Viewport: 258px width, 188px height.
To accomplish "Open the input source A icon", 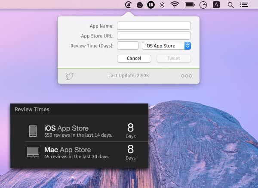I will [x=216, y=5].
